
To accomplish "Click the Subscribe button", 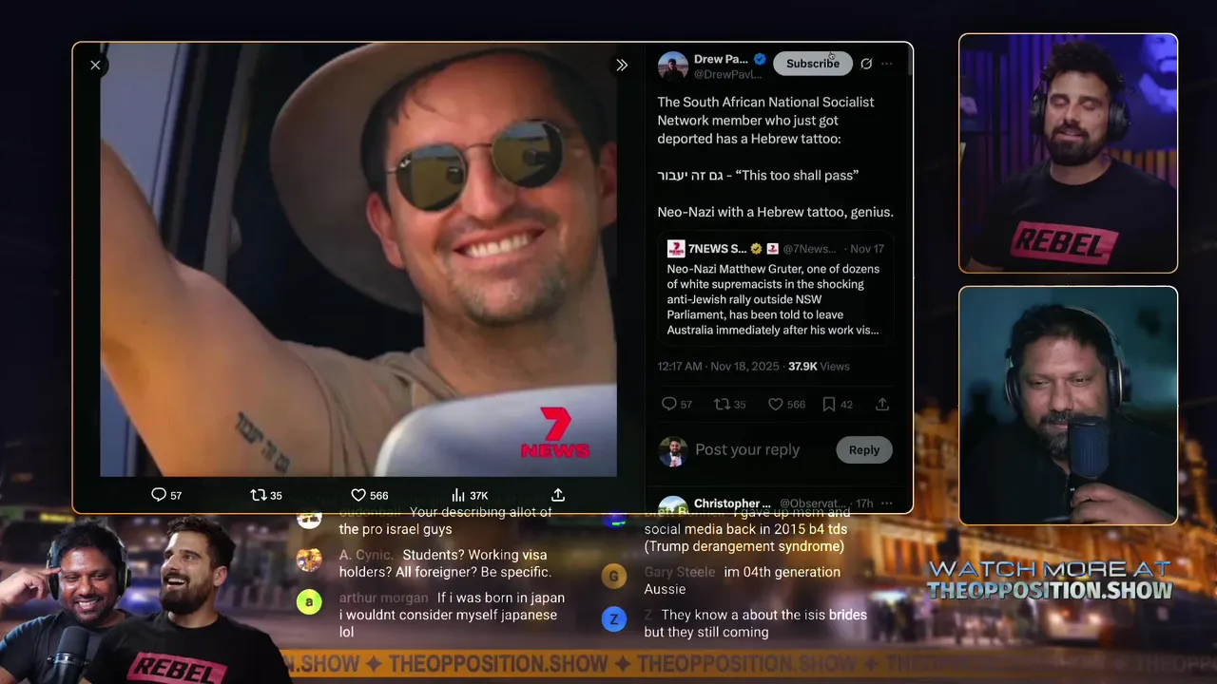I will (x=813, y=63).
